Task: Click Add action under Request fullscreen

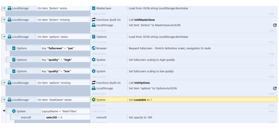Action: 99,53
